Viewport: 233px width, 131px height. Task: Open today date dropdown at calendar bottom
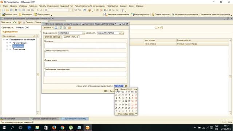tap(136, 114)
